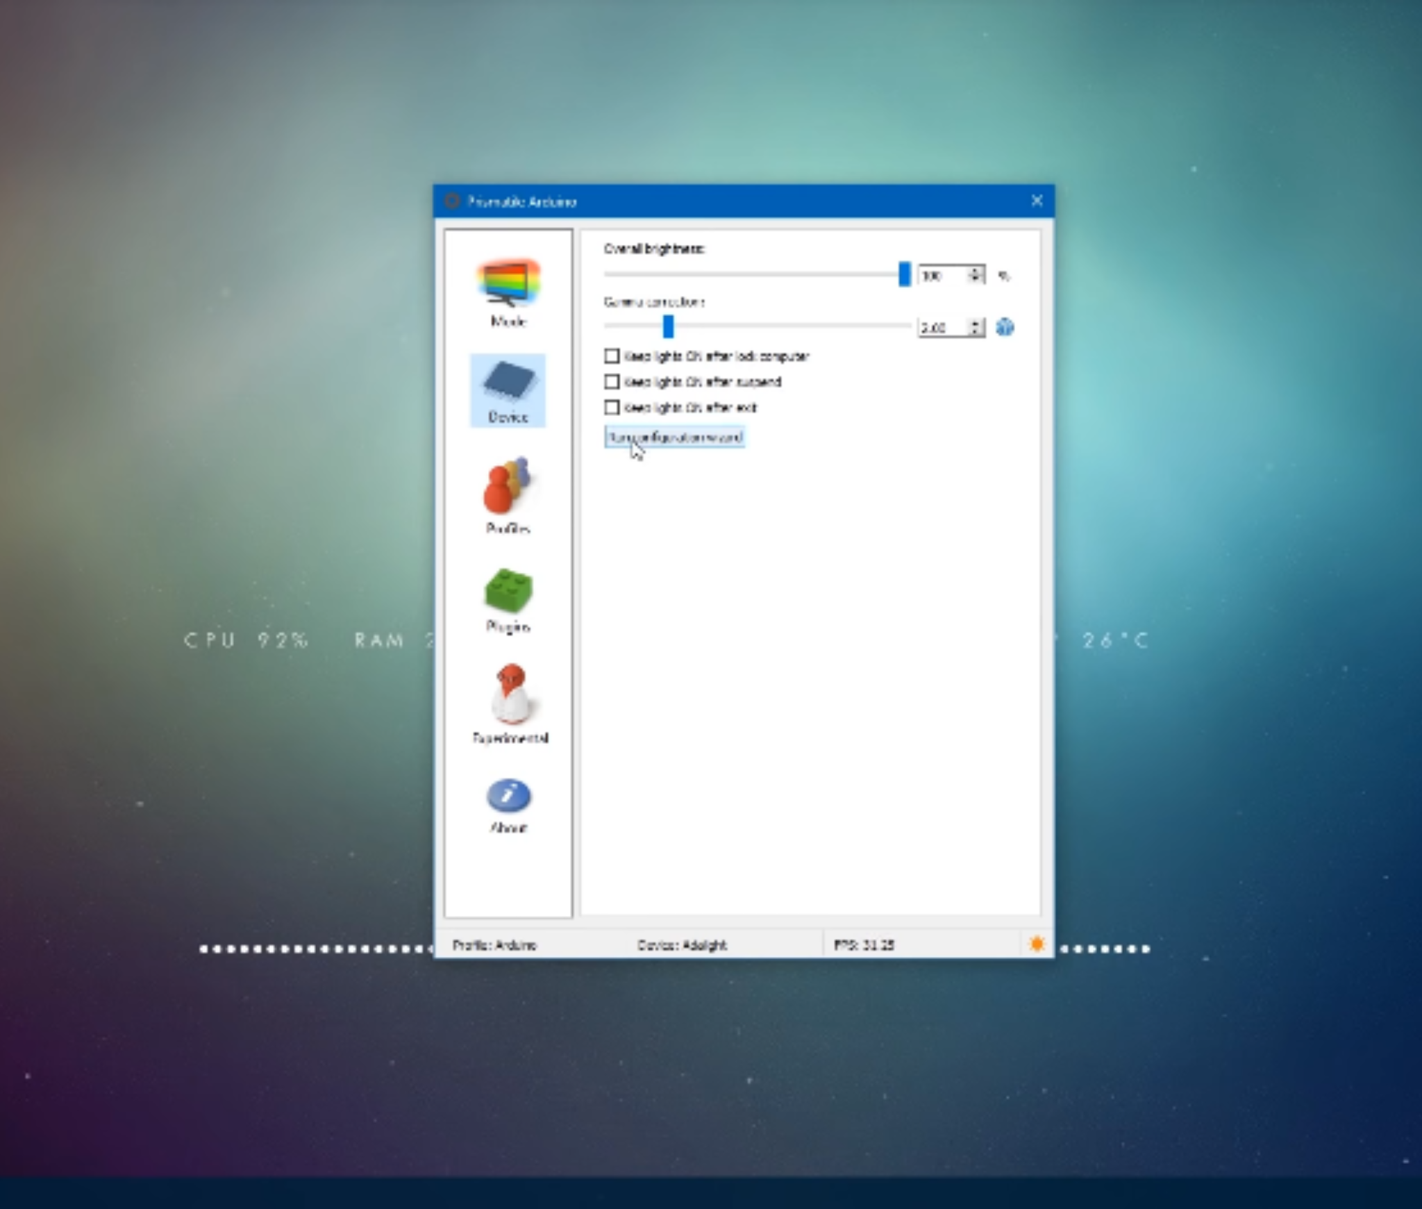The image size is (1422, 1209).
Task: Enable keep lights ON after exit
Action: [x=612, y=408]
